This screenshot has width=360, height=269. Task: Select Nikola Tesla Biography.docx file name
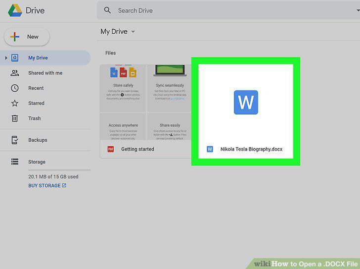click(251, 149)
